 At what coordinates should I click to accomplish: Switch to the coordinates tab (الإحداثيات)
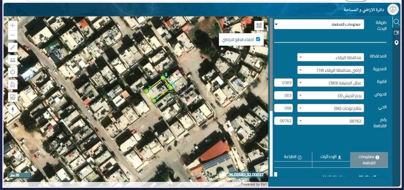coord(331,157)
